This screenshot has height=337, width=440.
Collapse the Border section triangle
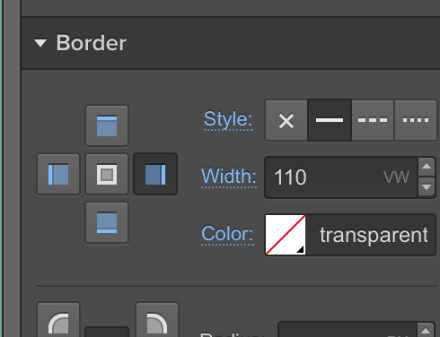point(40,43)
